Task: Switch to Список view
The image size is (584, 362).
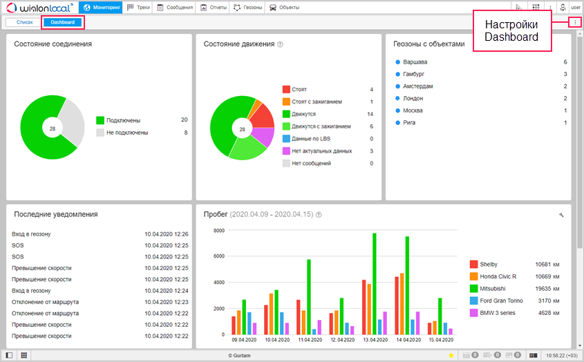Action: pos(24,22)
